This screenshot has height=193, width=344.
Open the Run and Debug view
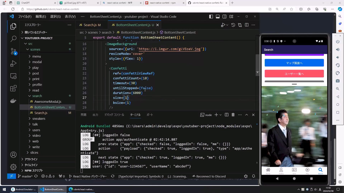pyautogui.click(x=13, y=64)
